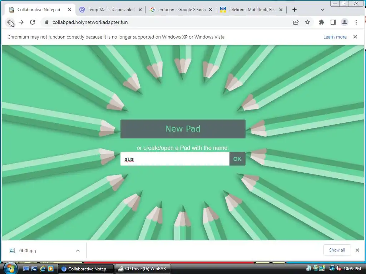Click the network tray icon
366x274 pixels.
pos(332,269)
